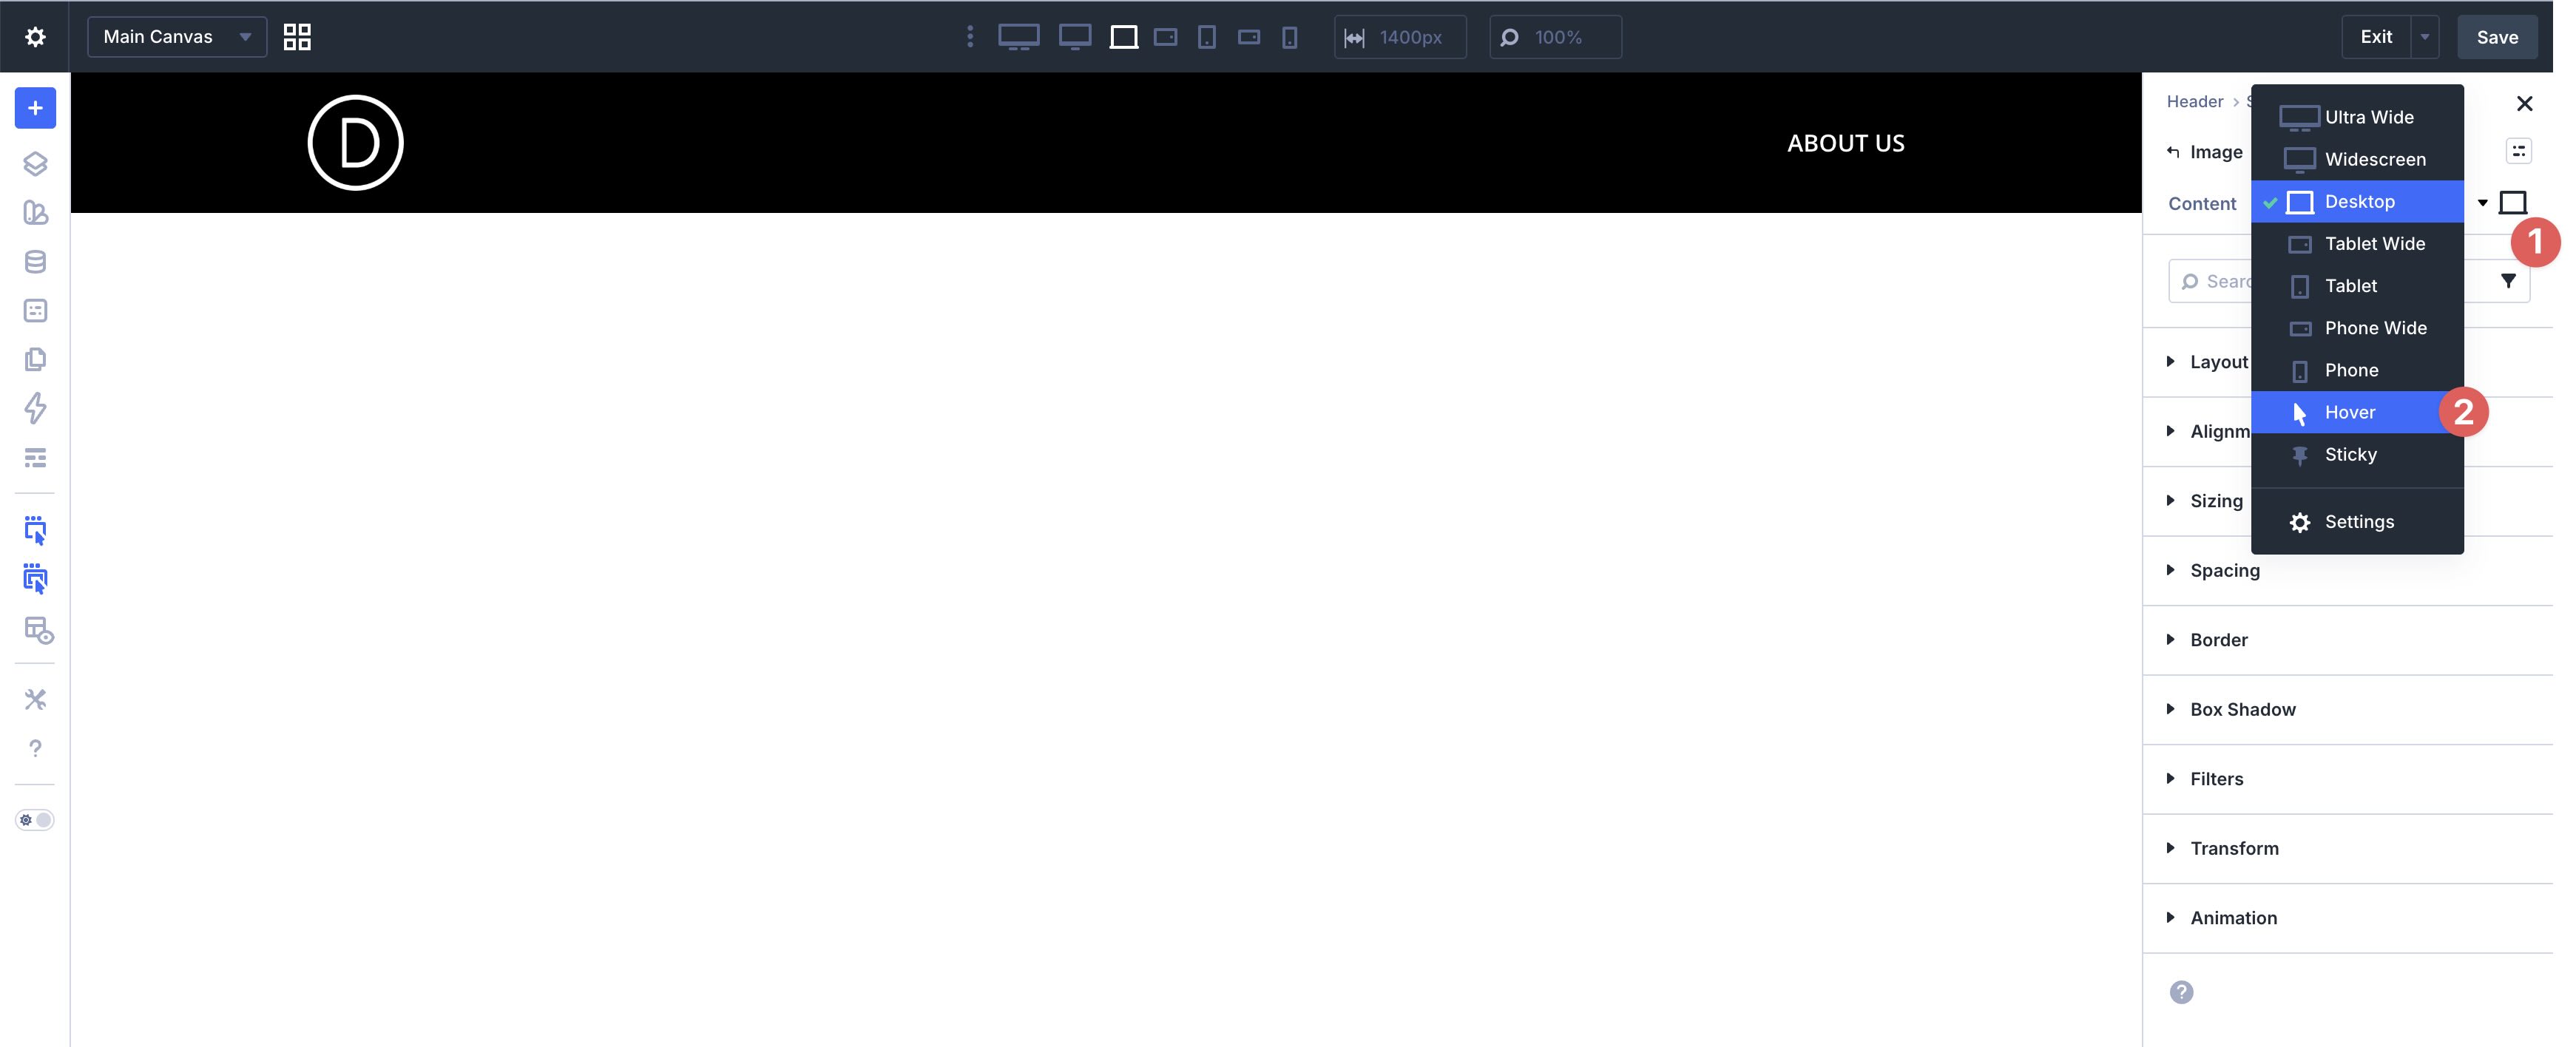
Task: Open the Design presets icon in sidebar
Action: tap(35, 212)
